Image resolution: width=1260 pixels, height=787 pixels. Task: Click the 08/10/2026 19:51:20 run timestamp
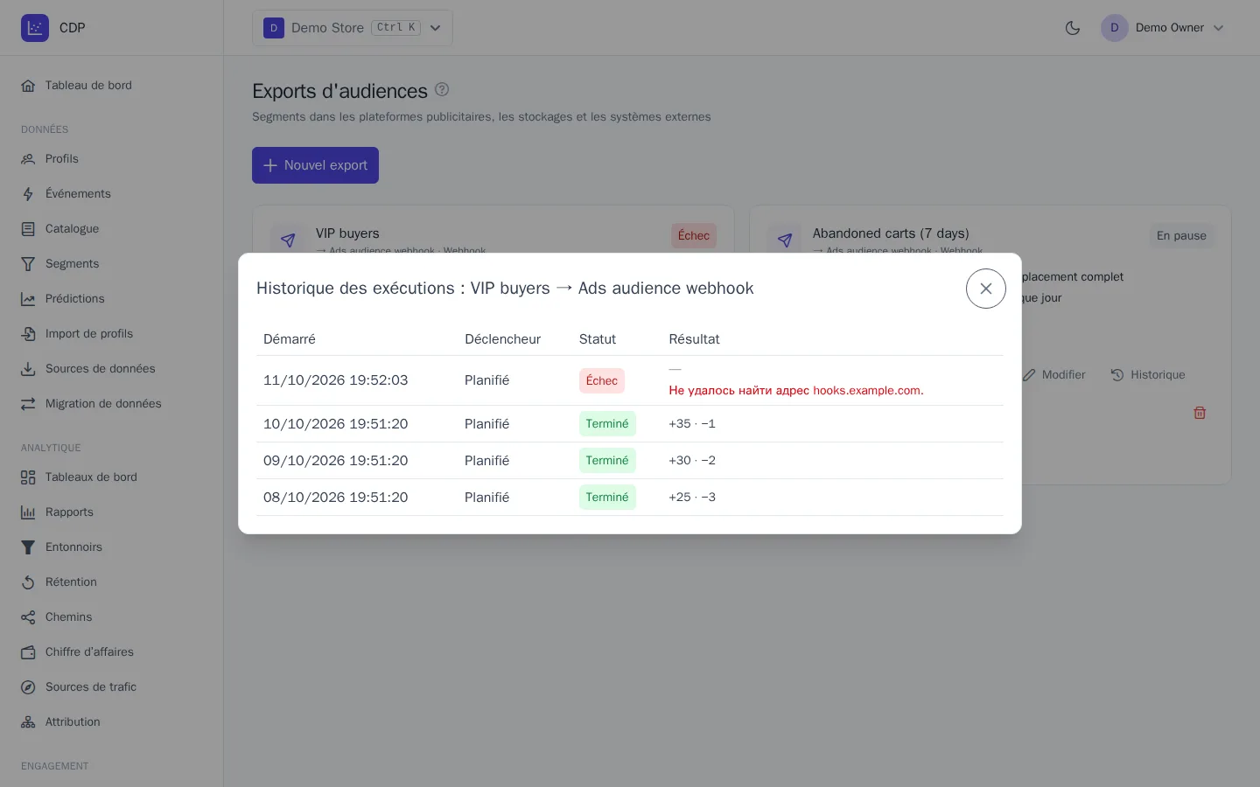336,498
